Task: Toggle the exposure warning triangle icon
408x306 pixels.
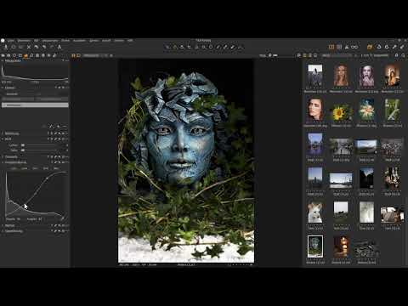Action: 347,47
